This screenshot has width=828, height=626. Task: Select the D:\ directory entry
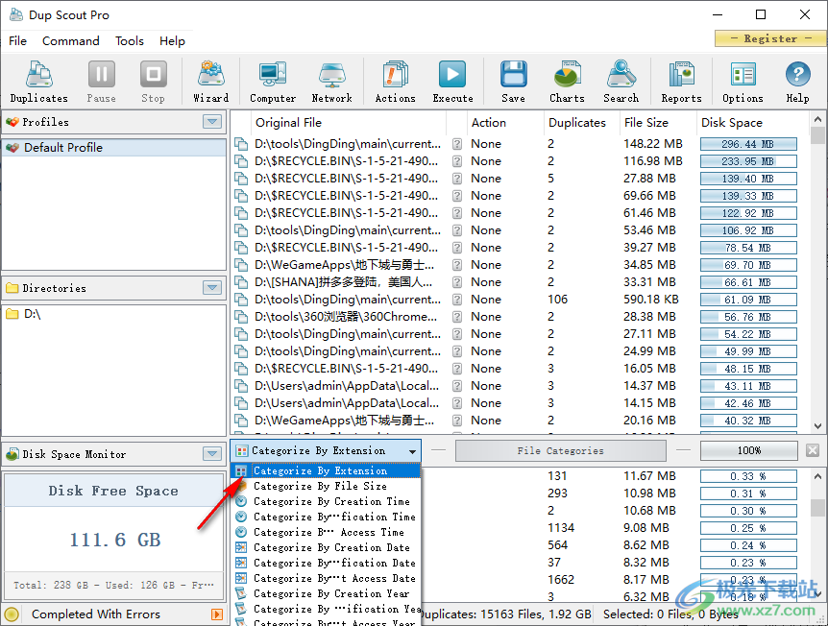(x=114, y=314)
